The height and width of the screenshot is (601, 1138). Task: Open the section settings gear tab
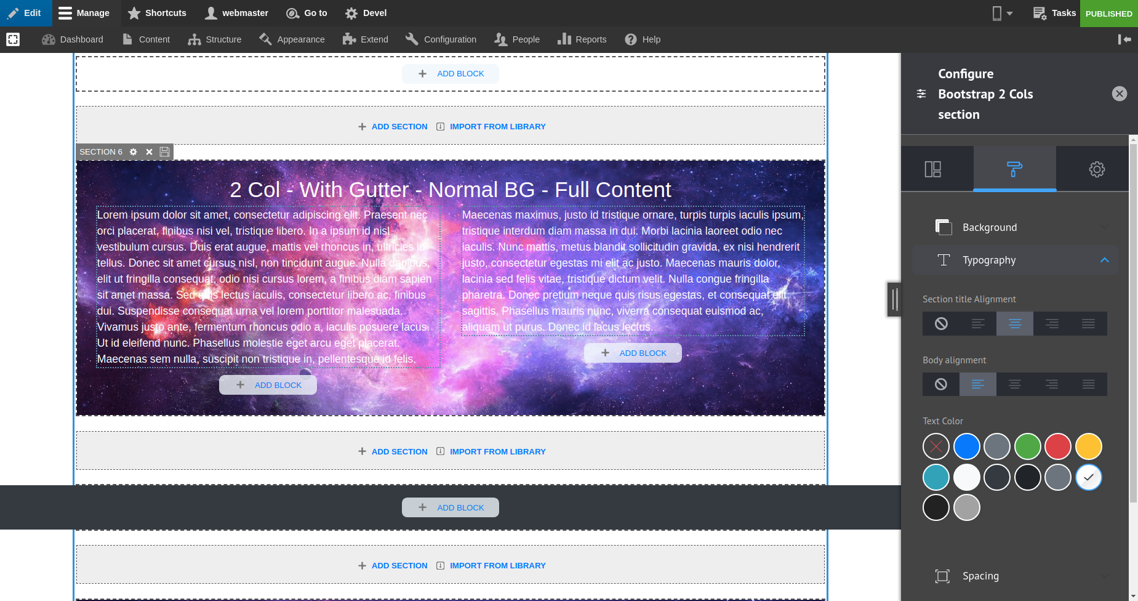1096,168
